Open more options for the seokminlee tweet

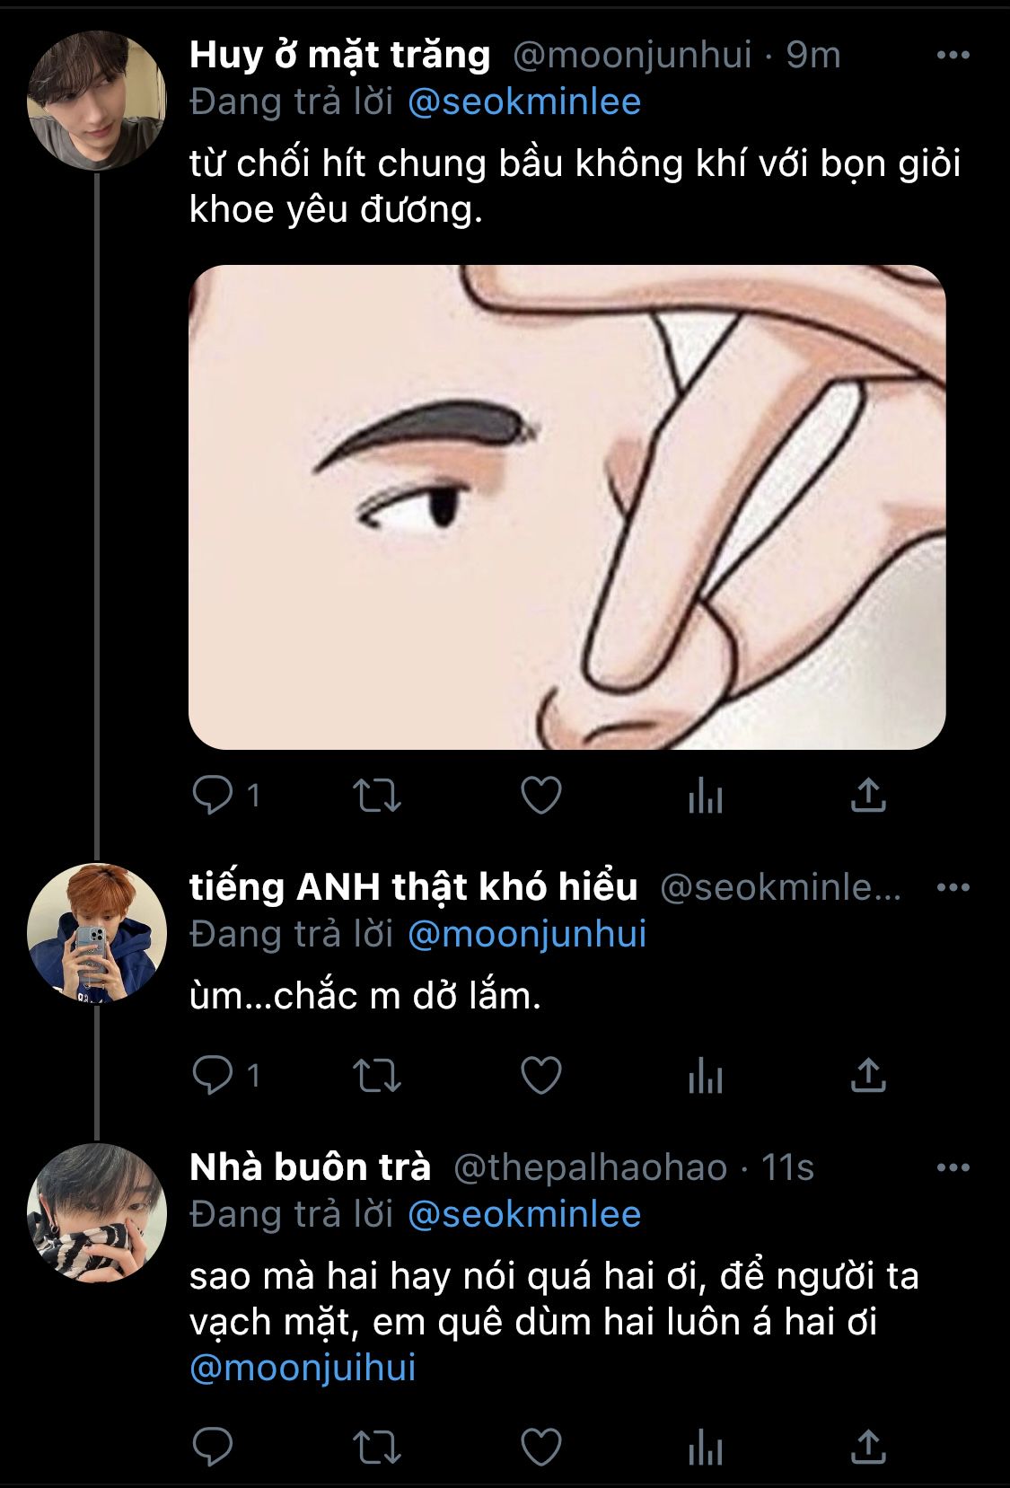(x=953, y=887)
